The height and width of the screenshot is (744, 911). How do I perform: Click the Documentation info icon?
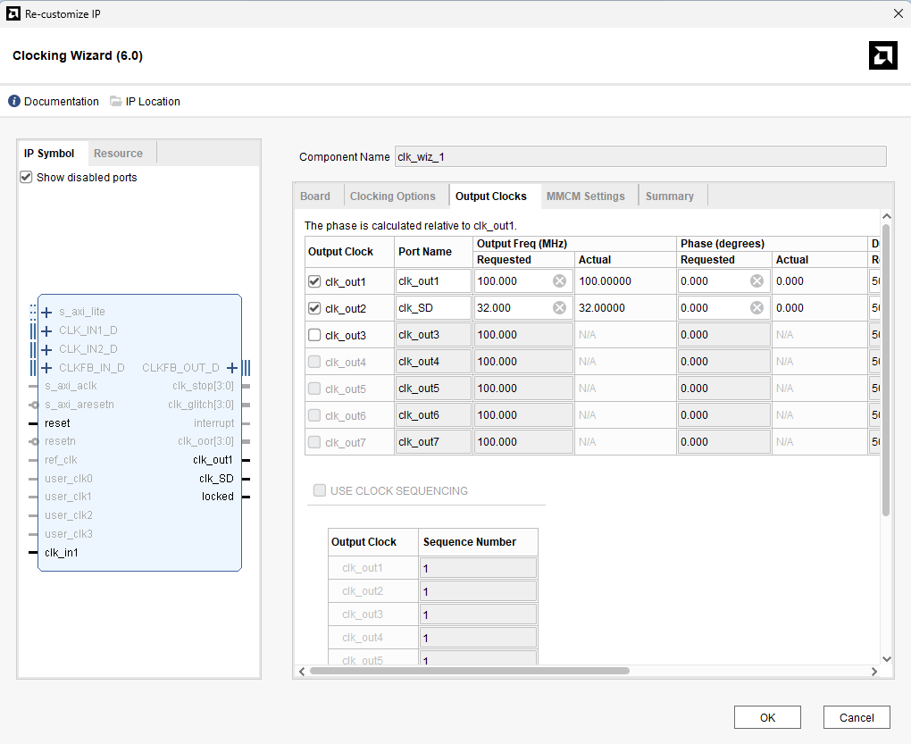14,102
